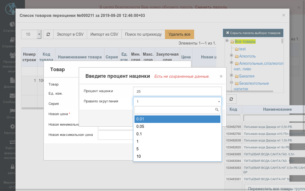The width and height of the screenshot is (305, 191).
Task: Open the settings gear icon in sidebar
Action: click(12, 127)
